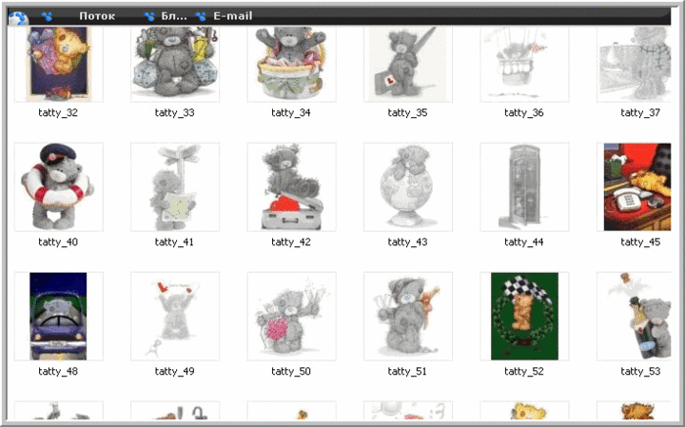Screen dimensions: 685x427
Task: Click the file name tatty_48
Action: click(x=58, y=371)
